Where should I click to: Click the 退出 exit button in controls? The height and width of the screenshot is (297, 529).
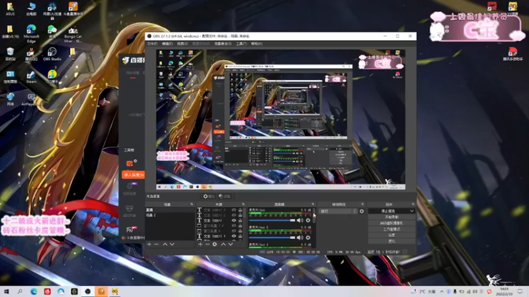[391, 241]
